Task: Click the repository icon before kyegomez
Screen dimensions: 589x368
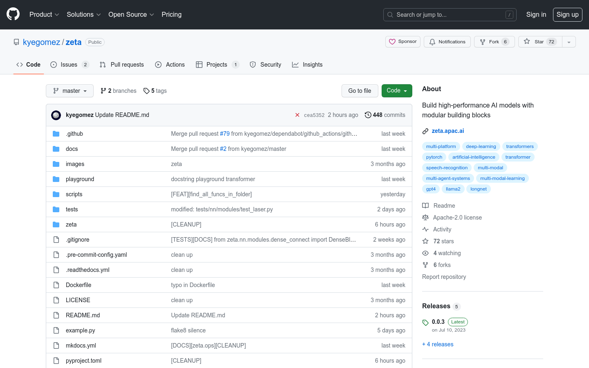Action: [x=16, y=42]
